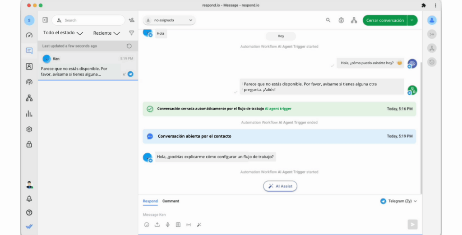The width and height of the screenshot is (462, 235).
Task: Expand the 'Reciente' sort dropdown
Action: 106,33
